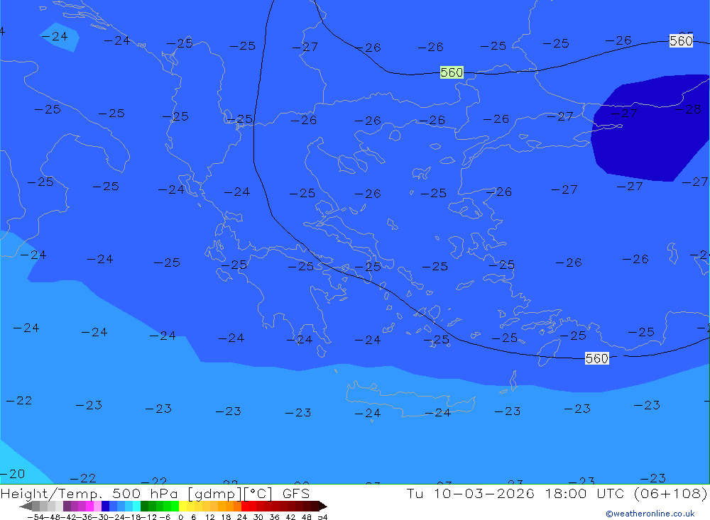Click the 36 value under the color scale
Image resolution: width=710 pixels, height=520 pixels.
point(274,517)
